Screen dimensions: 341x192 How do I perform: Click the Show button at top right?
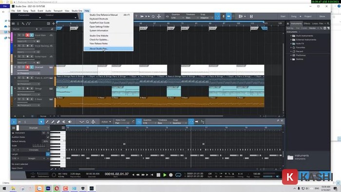(322, 16)
